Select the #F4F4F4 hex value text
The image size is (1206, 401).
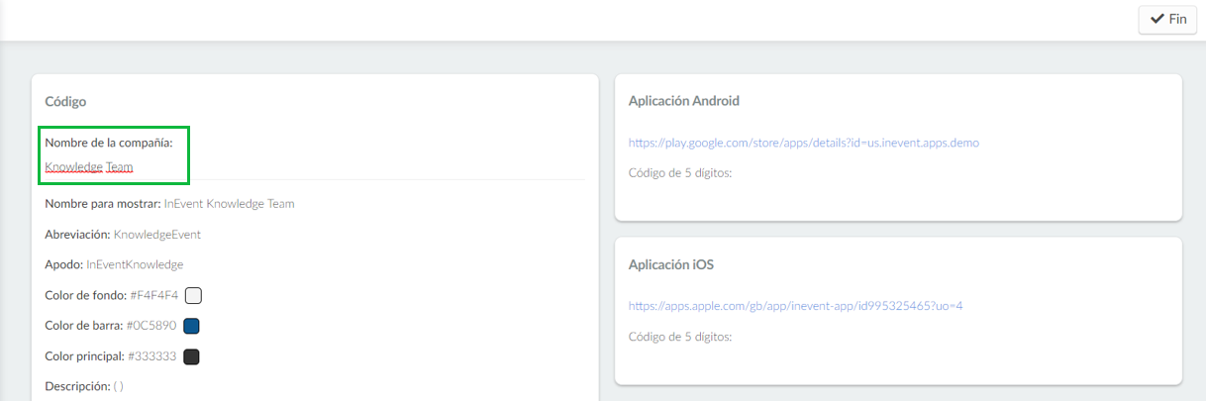click(154, 295)
